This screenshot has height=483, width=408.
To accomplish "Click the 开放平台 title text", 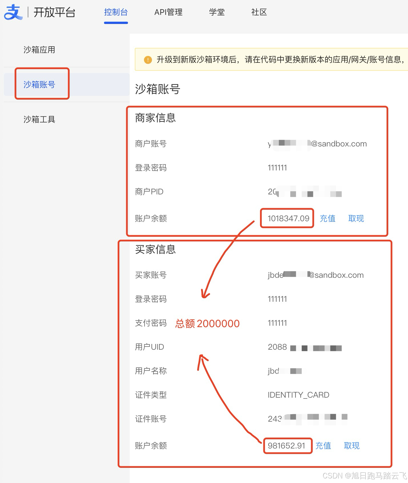I will tap(54, 12).
